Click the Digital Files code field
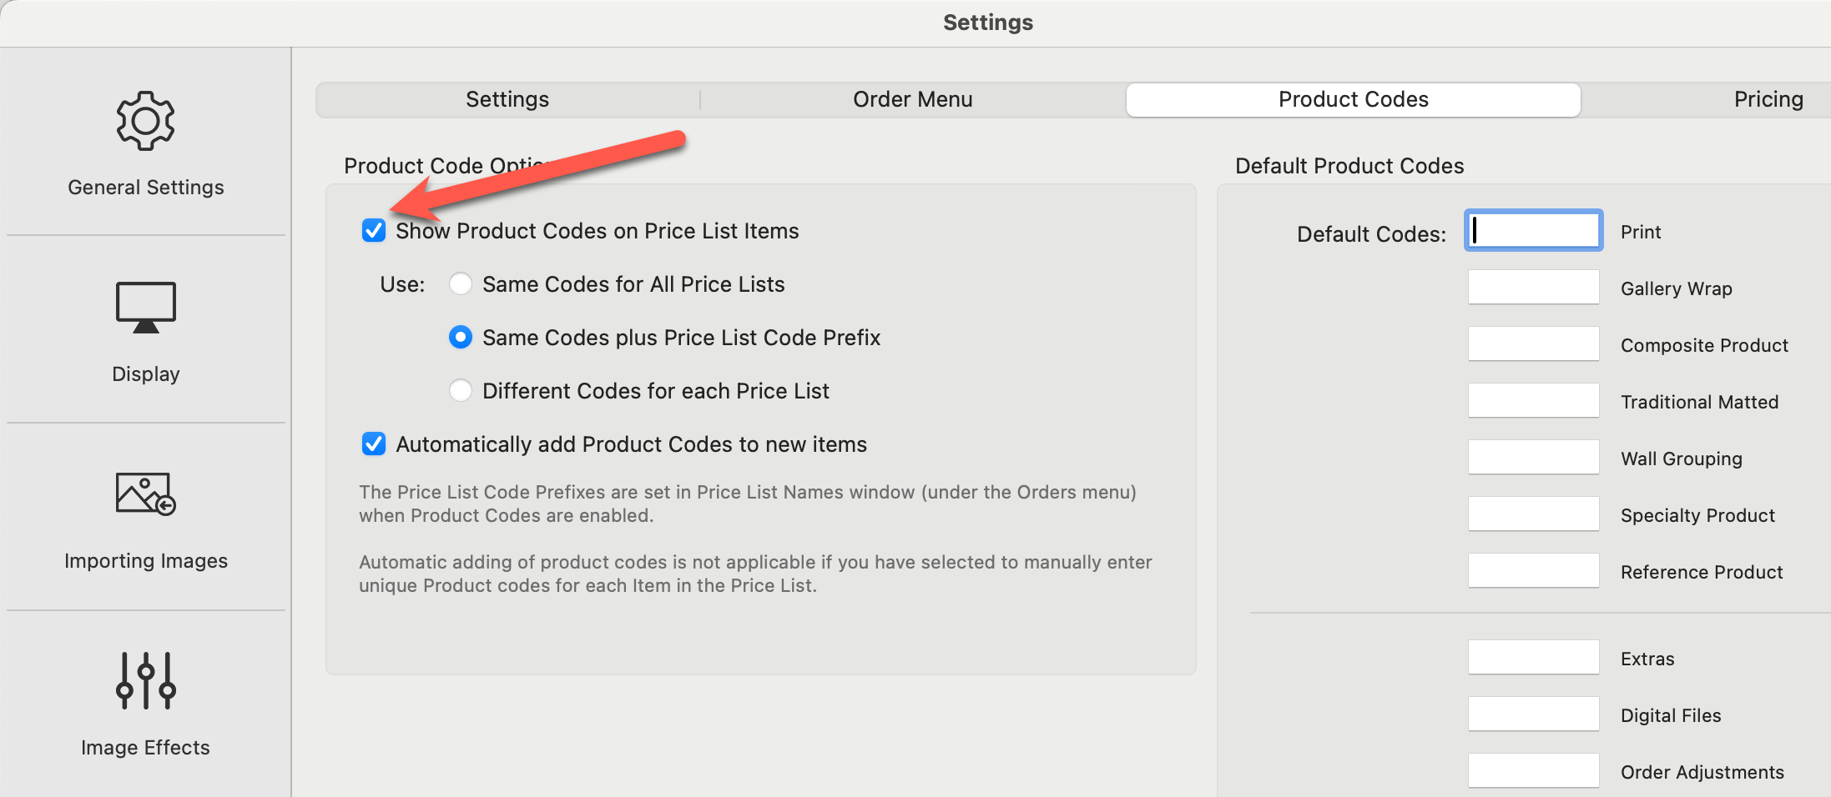1831x797 pixels. click(1533, 714)
